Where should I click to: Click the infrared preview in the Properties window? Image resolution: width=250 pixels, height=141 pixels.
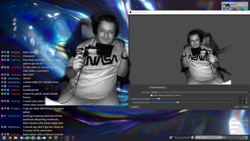coord(189,50)
